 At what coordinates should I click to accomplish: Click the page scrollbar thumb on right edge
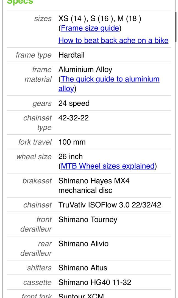176,26
